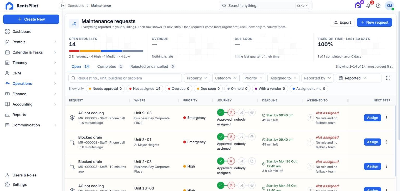Click the Export button
This screenshot has width=400, height=191.
click(342, 22)
